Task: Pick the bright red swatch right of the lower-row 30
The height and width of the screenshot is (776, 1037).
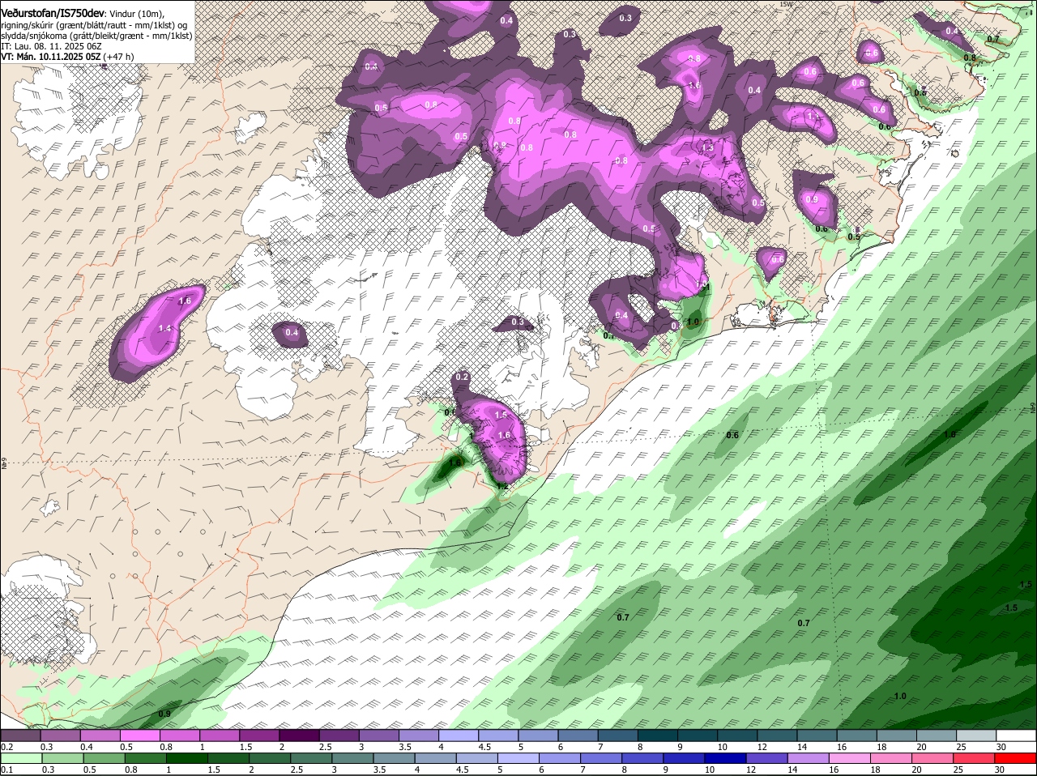Action: point(1017,759)
